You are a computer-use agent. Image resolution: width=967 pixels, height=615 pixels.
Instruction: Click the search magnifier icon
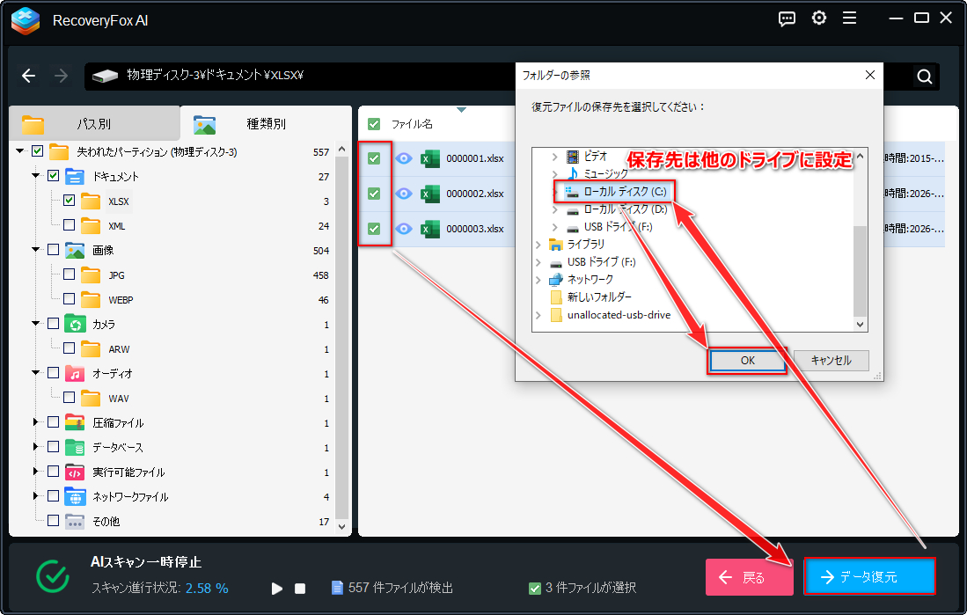[x=924, y=77]
